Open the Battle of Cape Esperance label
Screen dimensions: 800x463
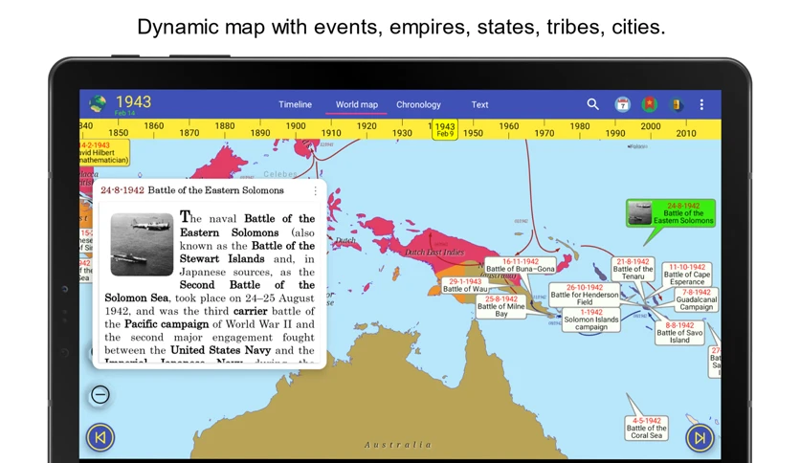click(x=687, y=275)
